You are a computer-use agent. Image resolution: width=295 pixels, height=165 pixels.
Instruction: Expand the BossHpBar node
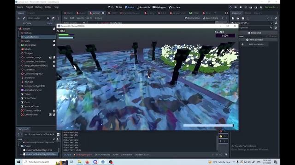[20, 45]
